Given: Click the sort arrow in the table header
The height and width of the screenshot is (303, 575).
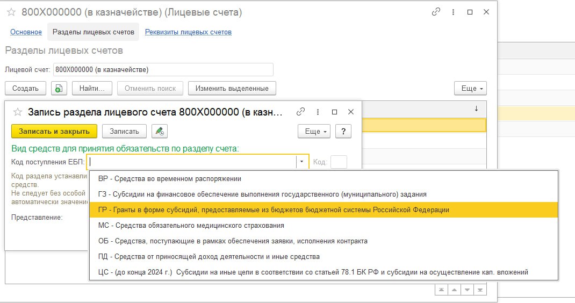Looking at the screenshot, I should click(x=476, y=109).
